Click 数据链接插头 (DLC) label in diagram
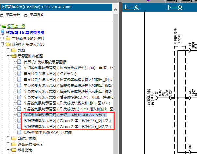The image size is (197, 154). pyautogui.click(x=150, y=97)
